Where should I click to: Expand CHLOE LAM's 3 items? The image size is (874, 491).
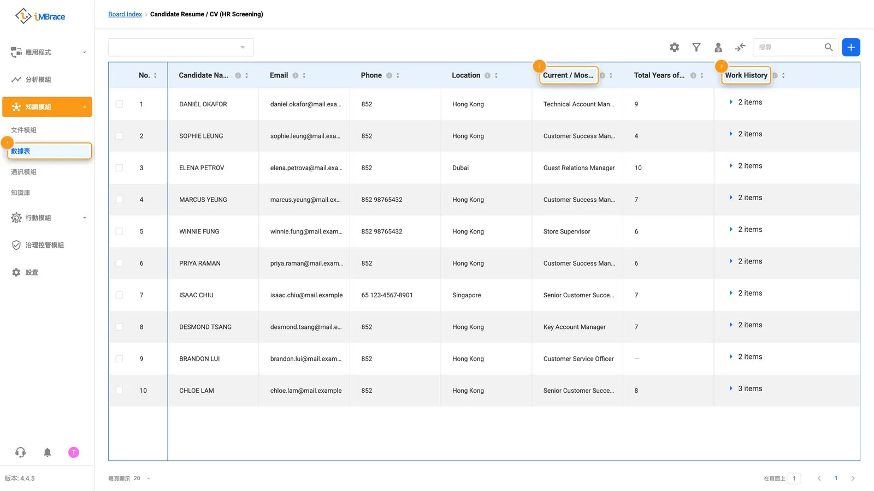pos(731,388)
